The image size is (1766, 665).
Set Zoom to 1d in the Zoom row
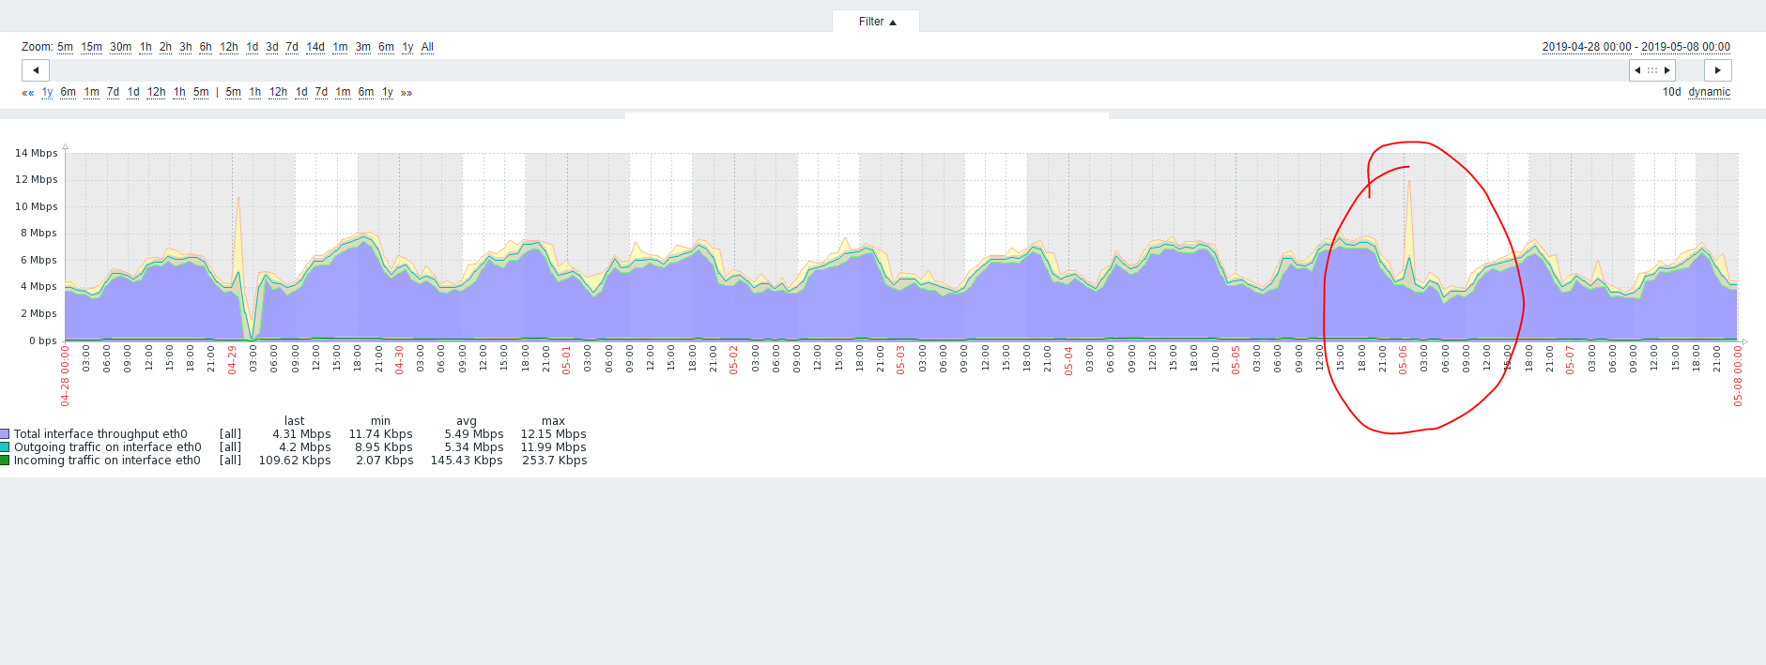[252, 47]
